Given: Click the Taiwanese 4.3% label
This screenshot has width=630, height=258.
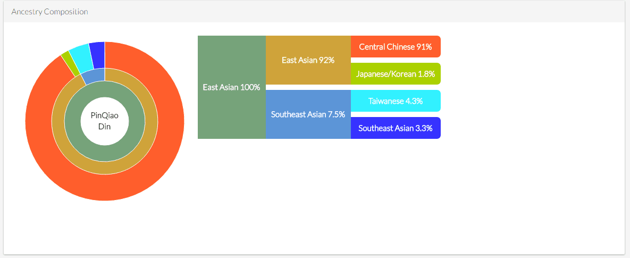Looking at the screenshot, I should pyautogui.click(x=396, y=101).
